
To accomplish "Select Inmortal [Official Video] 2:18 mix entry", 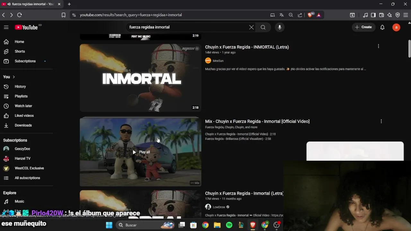I will pyautogui.click(x=240, y=134).
